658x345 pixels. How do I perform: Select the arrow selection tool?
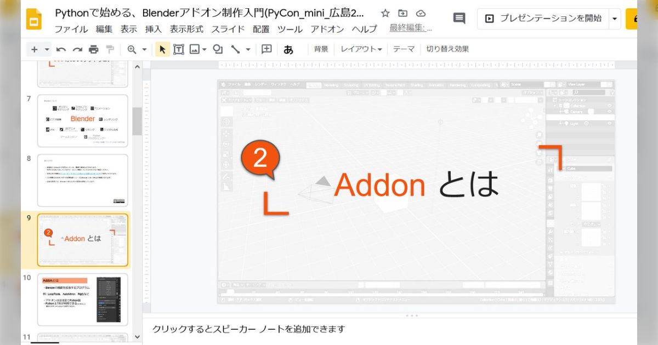162,49
